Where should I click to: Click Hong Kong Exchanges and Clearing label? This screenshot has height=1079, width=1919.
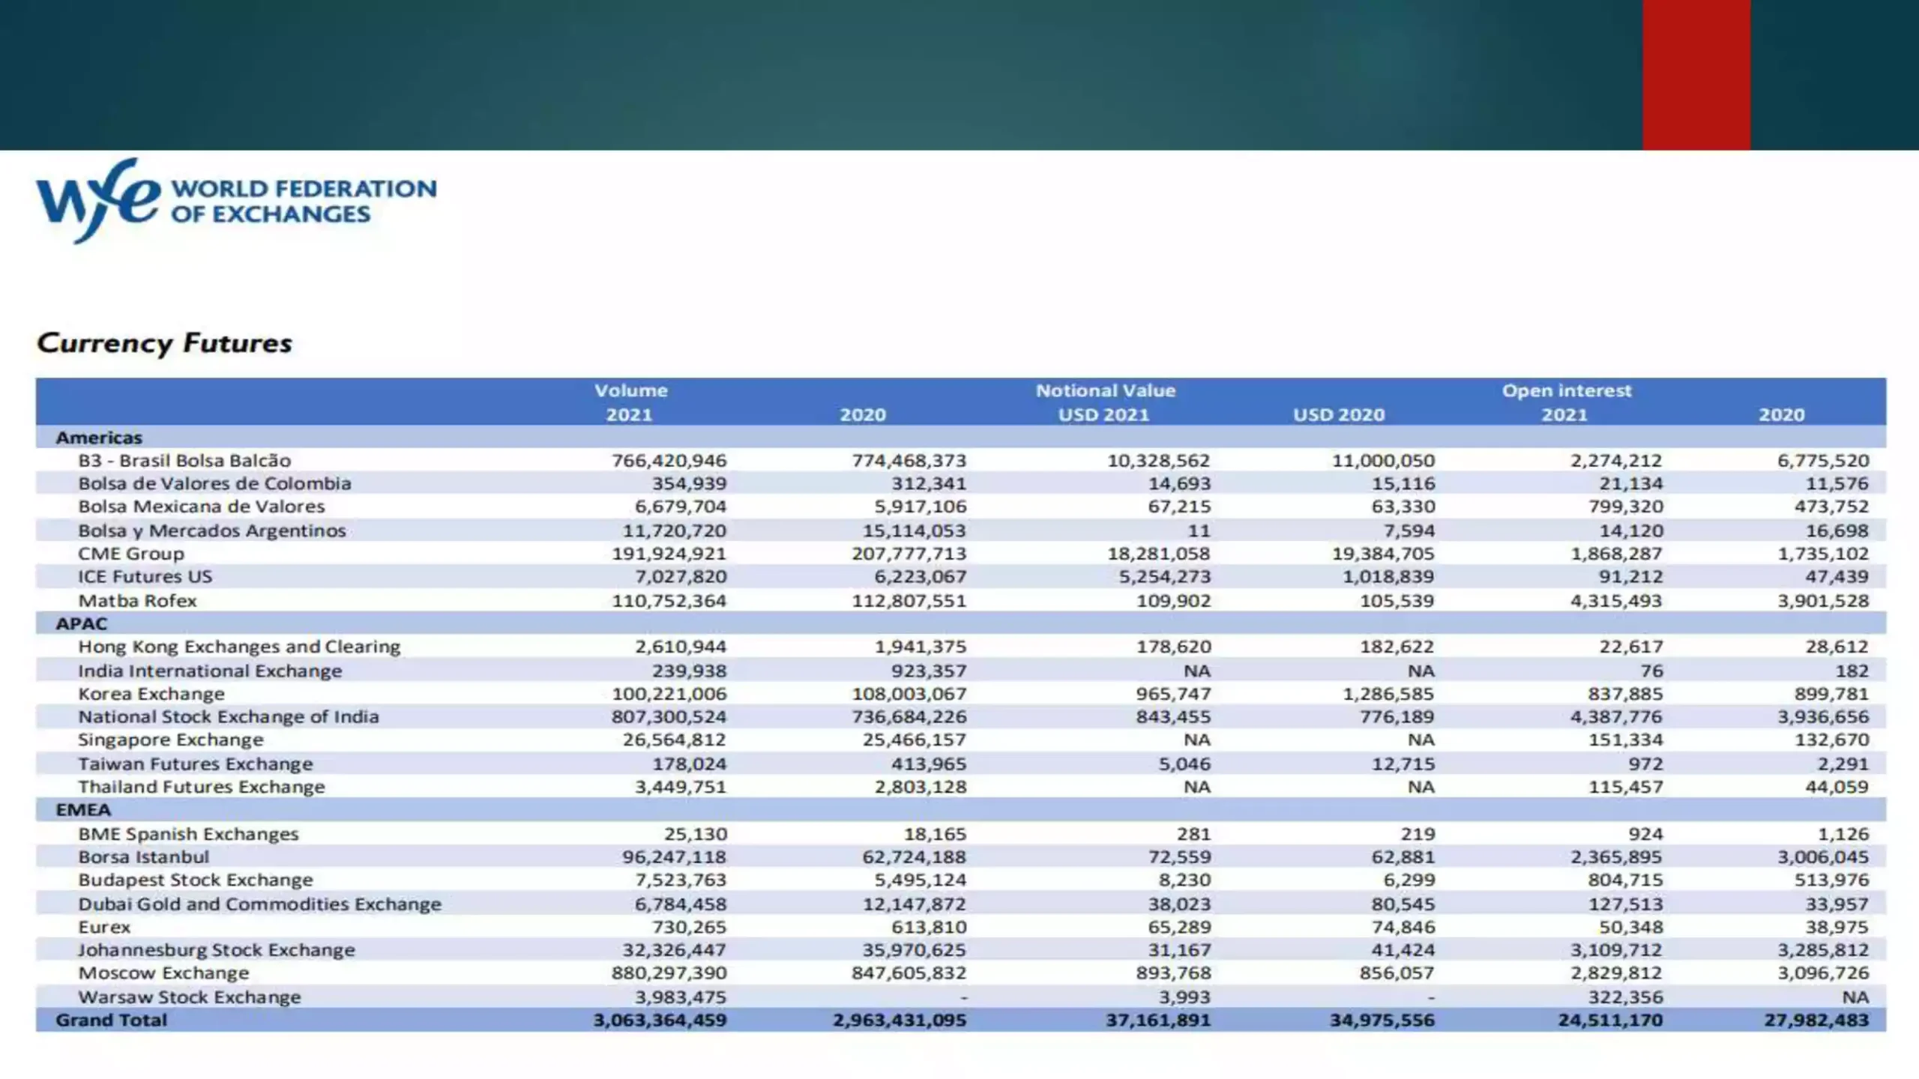[239, 647]
